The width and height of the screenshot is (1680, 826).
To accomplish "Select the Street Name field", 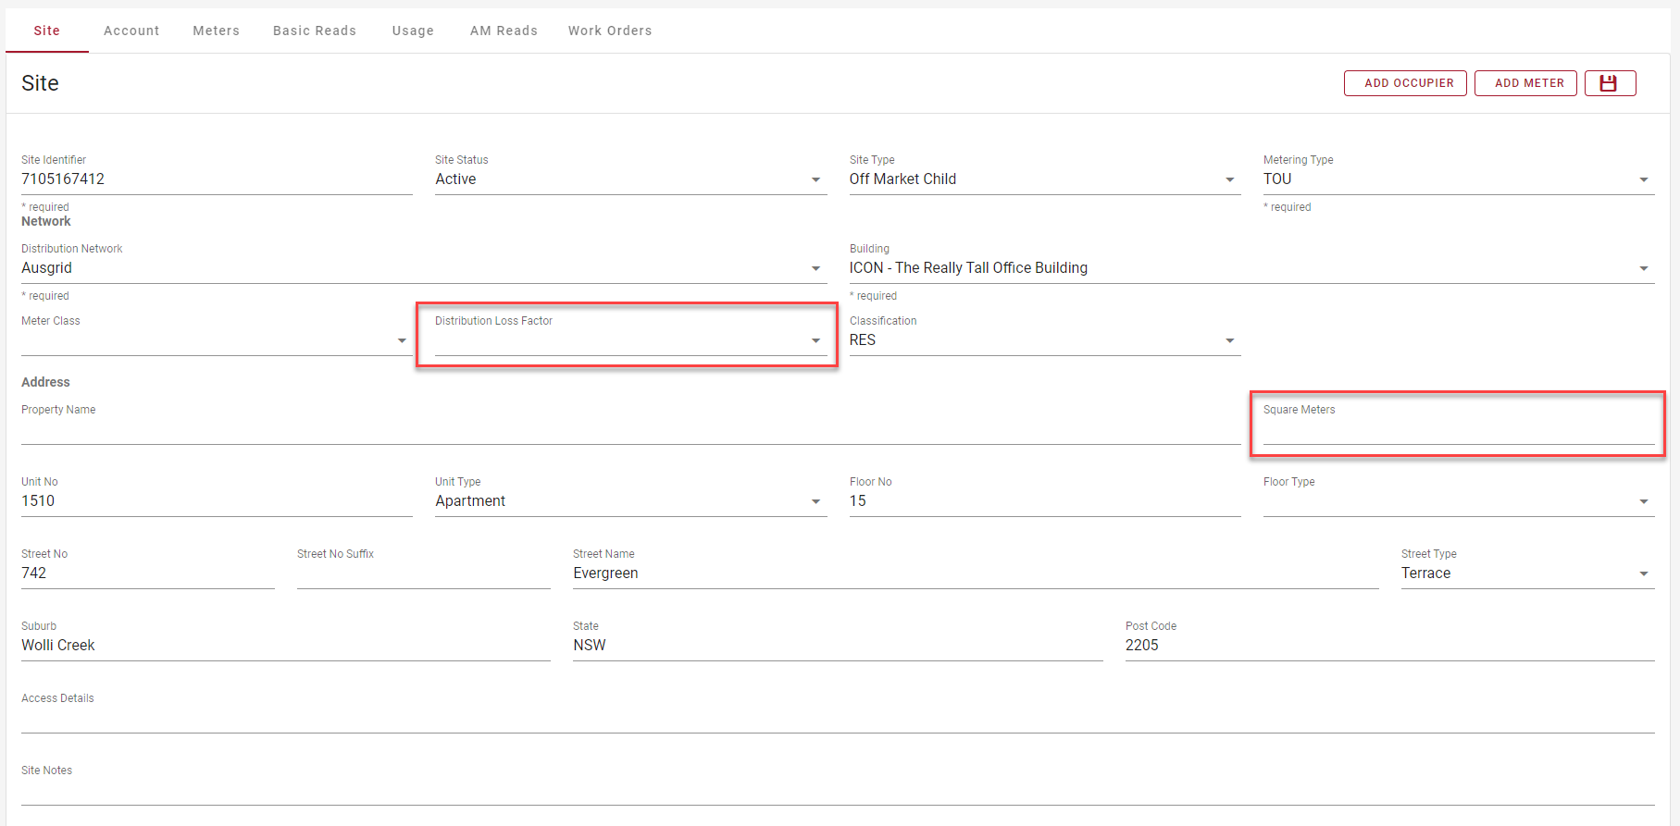I will (x=974, y=573).
